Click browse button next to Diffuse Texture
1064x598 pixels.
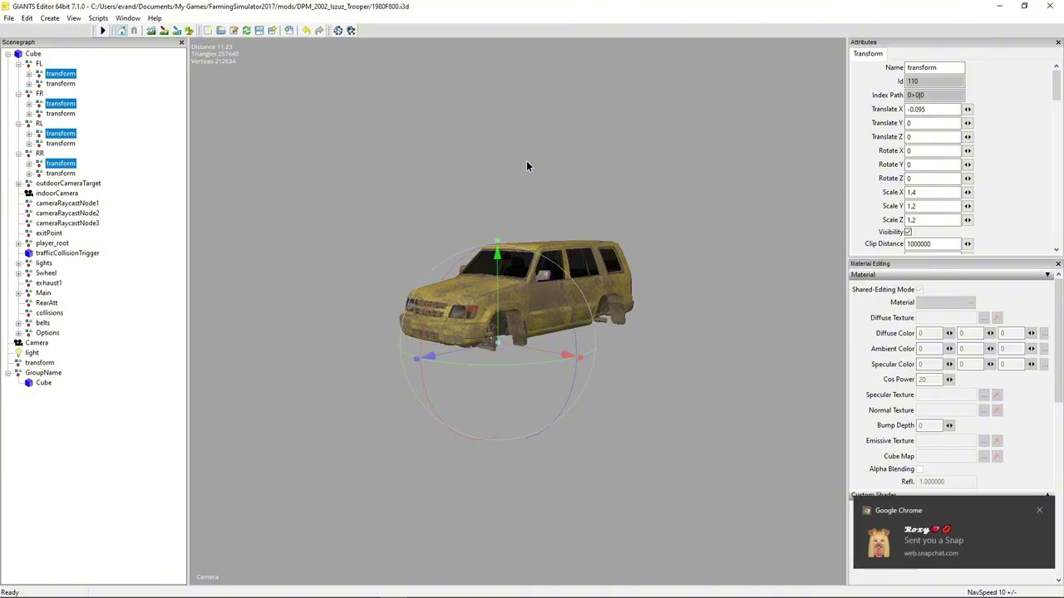(984, 318)
